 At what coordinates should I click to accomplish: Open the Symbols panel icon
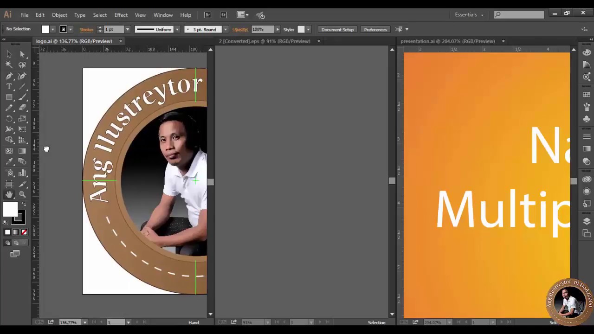pos(587,119)
